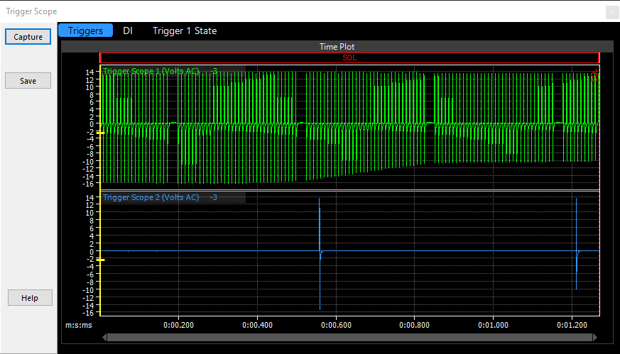The height and width of the screenshot is (354, 620).
Task: Select the Trigger Scope 2 (Volts AC) legend label
Action: tap(151, 197)
